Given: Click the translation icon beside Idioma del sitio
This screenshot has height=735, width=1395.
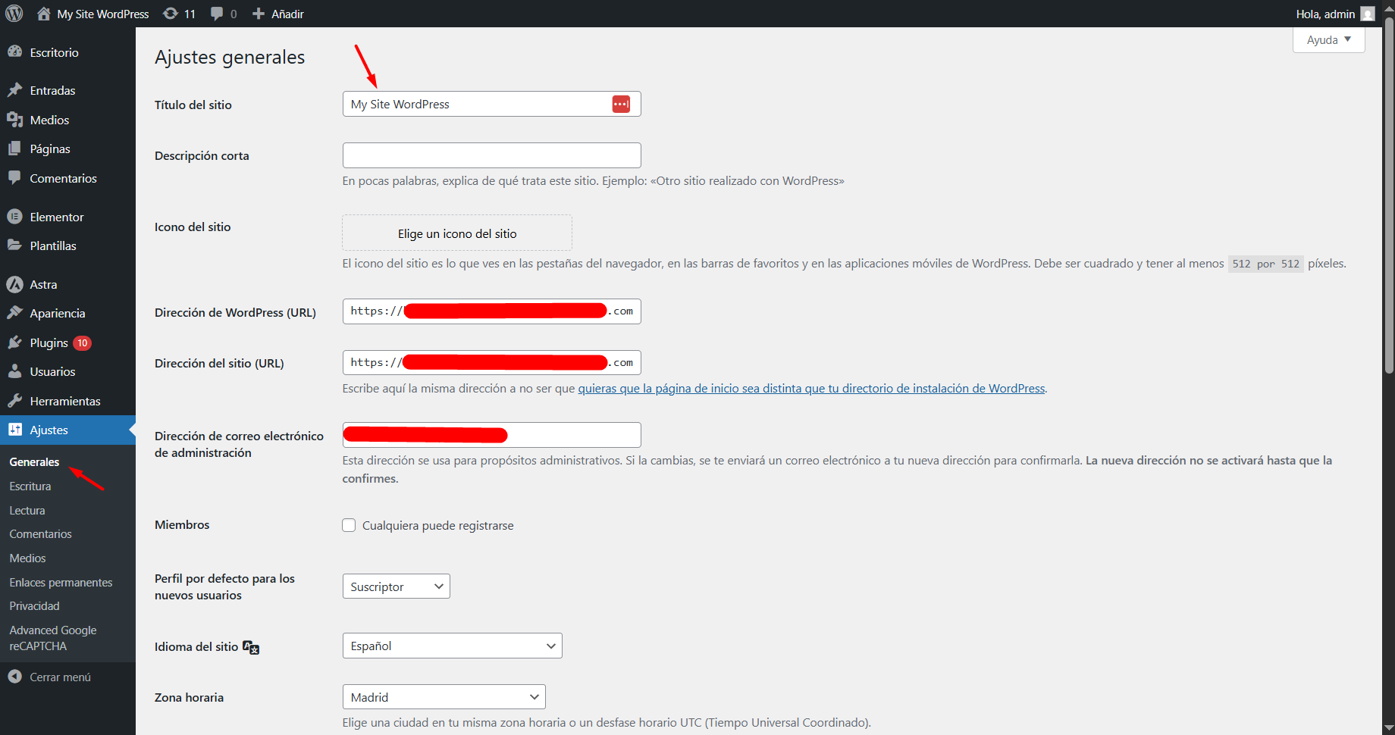Looking at the screenshot, I should coord(251,647).
